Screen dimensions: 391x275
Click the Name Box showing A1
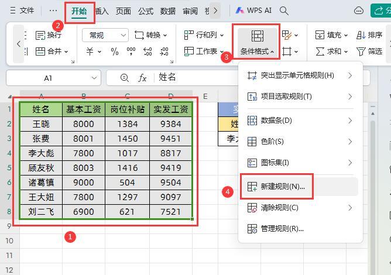click(x=48, y=78)
